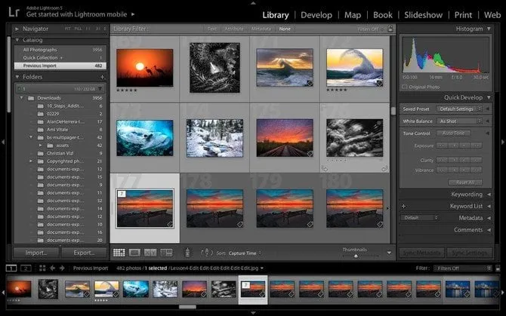This screenshot has width=506, height=316.
Task: Set Library Filter to None
Action: [285, 29]
